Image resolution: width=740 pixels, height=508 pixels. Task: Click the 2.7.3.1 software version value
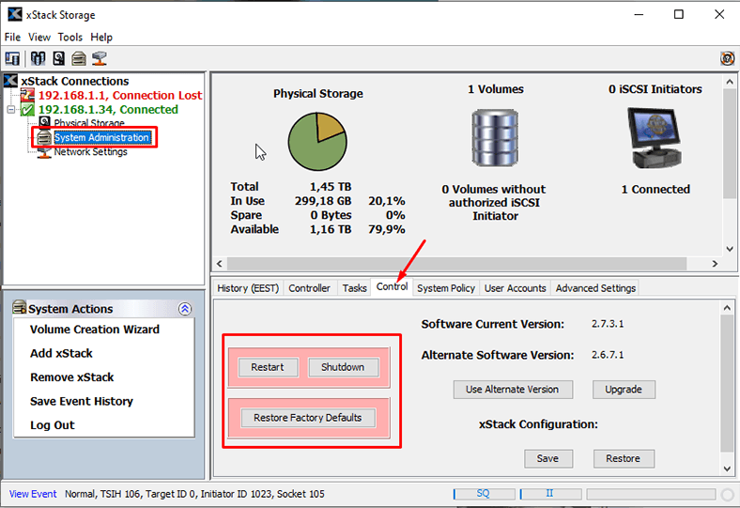tap(608, 324)
